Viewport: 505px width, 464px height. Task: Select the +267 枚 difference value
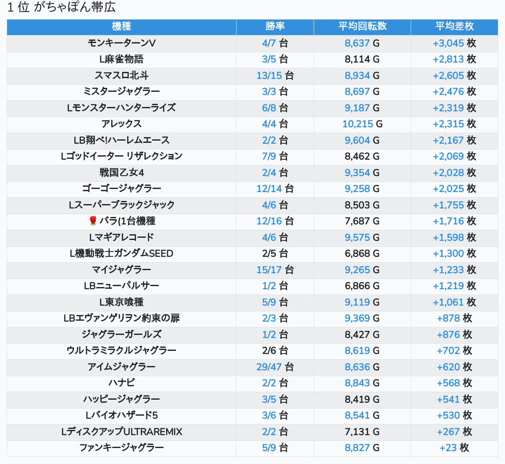(454, 432)
